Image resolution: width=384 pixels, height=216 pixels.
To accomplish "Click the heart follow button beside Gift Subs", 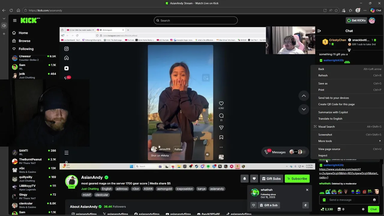I will pyautogui.click(x=254, y=178).
